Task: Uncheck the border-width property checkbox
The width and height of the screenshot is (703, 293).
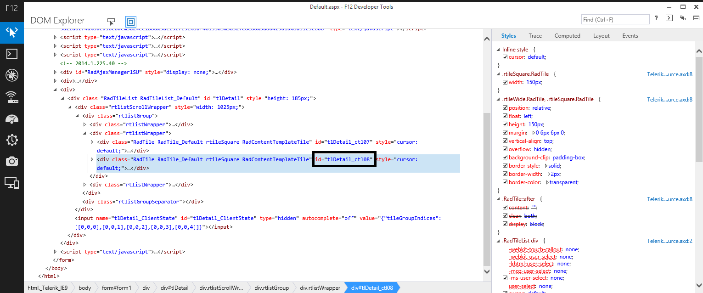Action: (505, 174)
